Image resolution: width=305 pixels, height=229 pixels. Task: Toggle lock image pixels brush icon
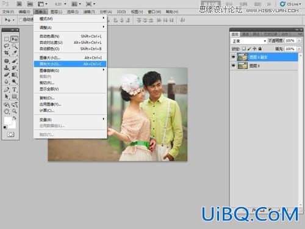click(249, 49)
